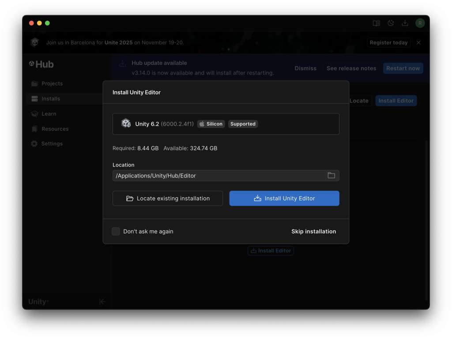The height and width of the screenshot is (339, 452).
Task: Click Register today button
Action: [388, 43]
